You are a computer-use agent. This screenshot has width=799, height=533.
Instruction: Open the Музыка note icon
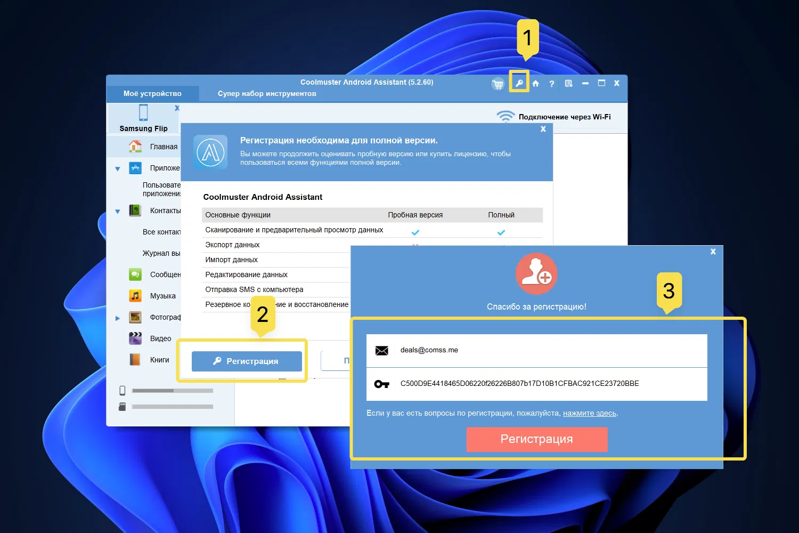135,296
